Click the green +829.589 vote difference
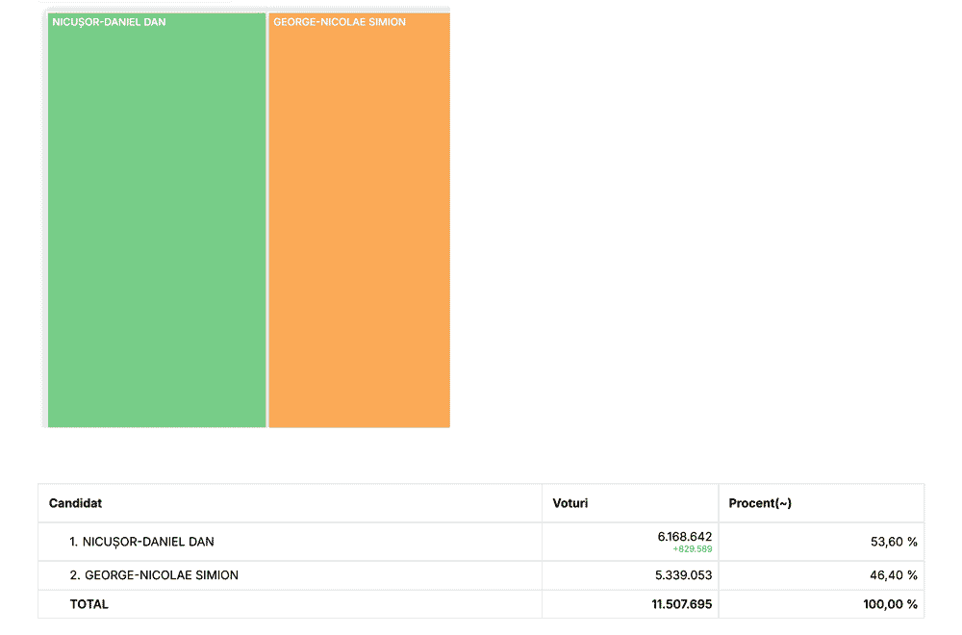 [x=692, y=549]
